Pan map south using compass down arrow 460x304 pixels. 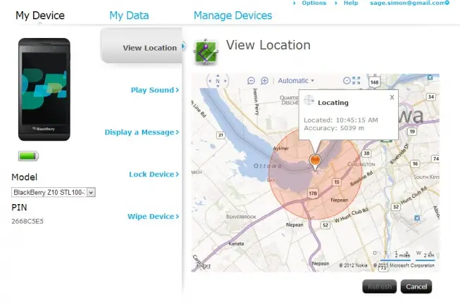pos(218,86)
